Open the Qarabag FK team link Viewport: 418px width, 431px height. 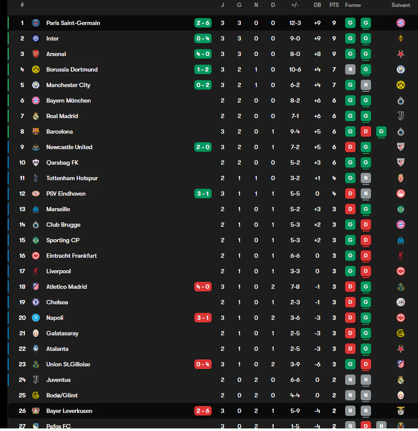click(x=62, y=163)
